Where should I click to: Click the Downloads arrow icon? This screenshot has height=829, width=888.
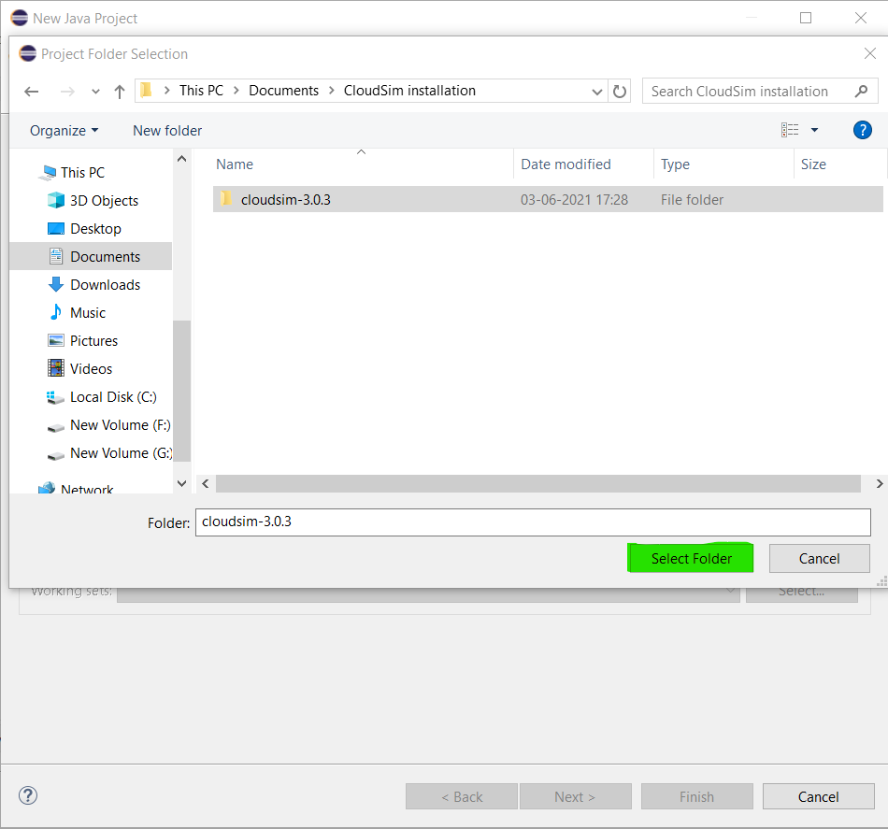tap(55, 284)
